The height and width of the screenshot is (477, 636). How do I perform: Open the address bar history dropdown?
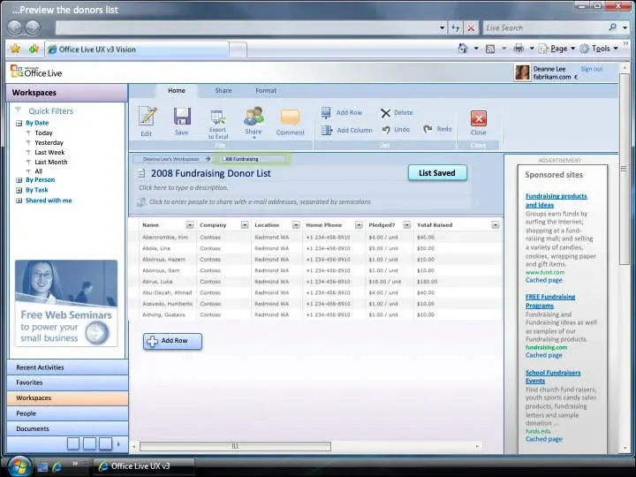click(x=443, y=28)
